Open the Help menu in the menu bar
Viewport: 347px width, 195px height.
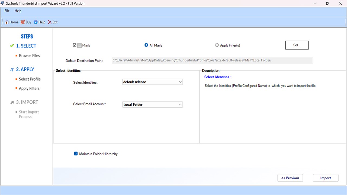tap(18, 11)
